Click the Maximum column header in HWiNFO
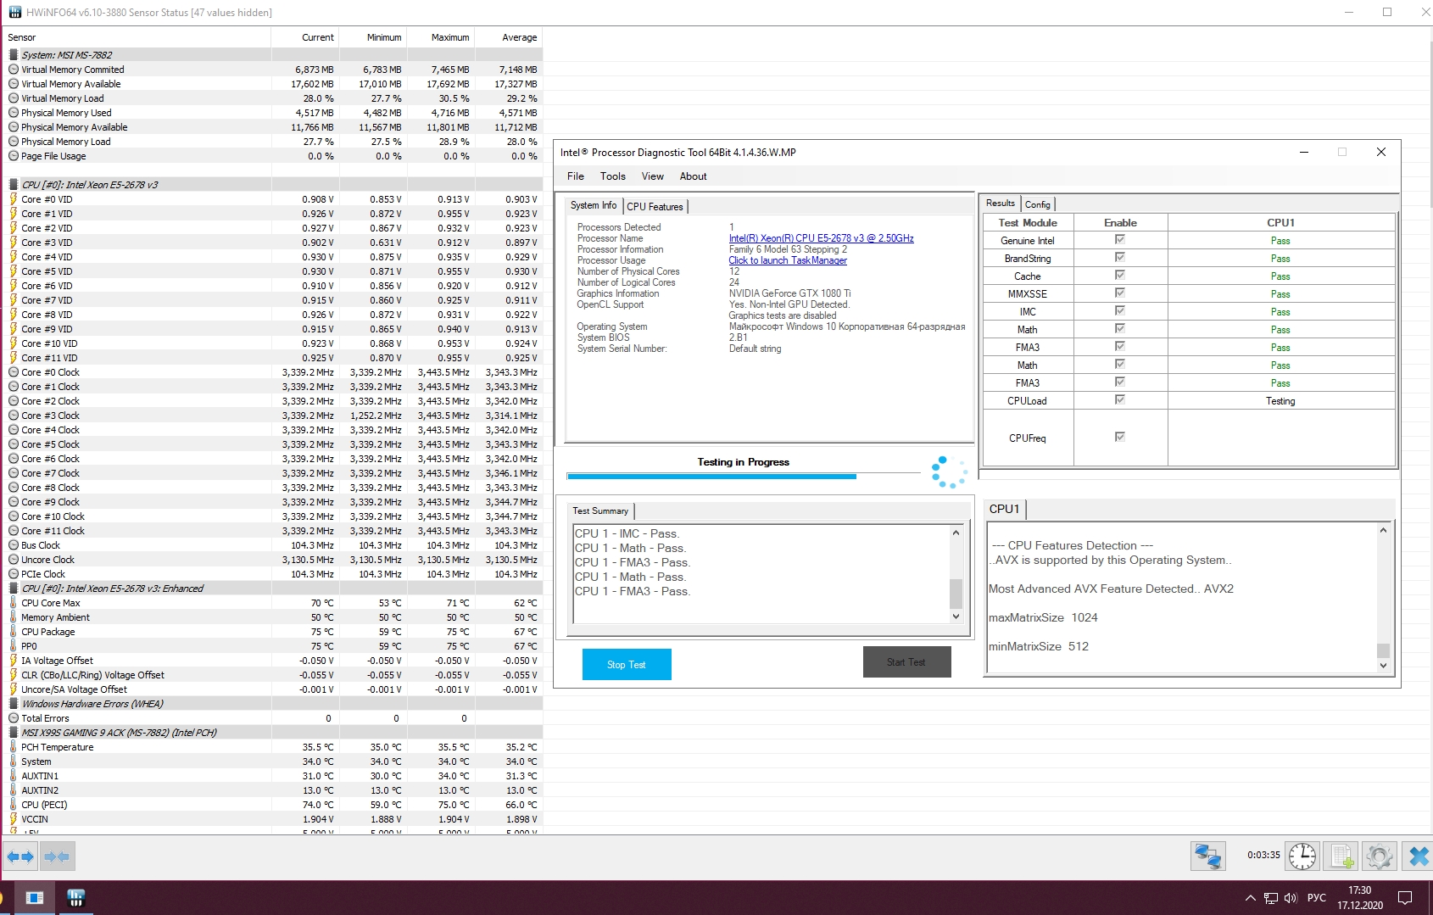 point(441,37)
